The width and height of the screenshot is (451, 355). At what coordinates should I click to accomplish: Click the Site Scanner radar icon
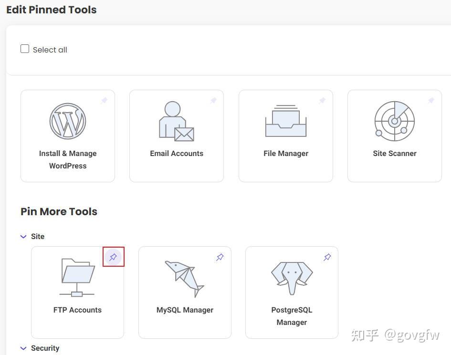(394, 121)
